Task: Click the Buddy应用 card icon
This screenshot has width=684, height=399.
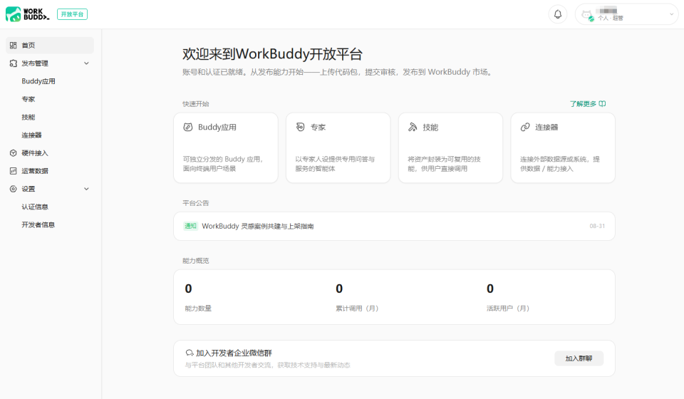Action: 188,128
